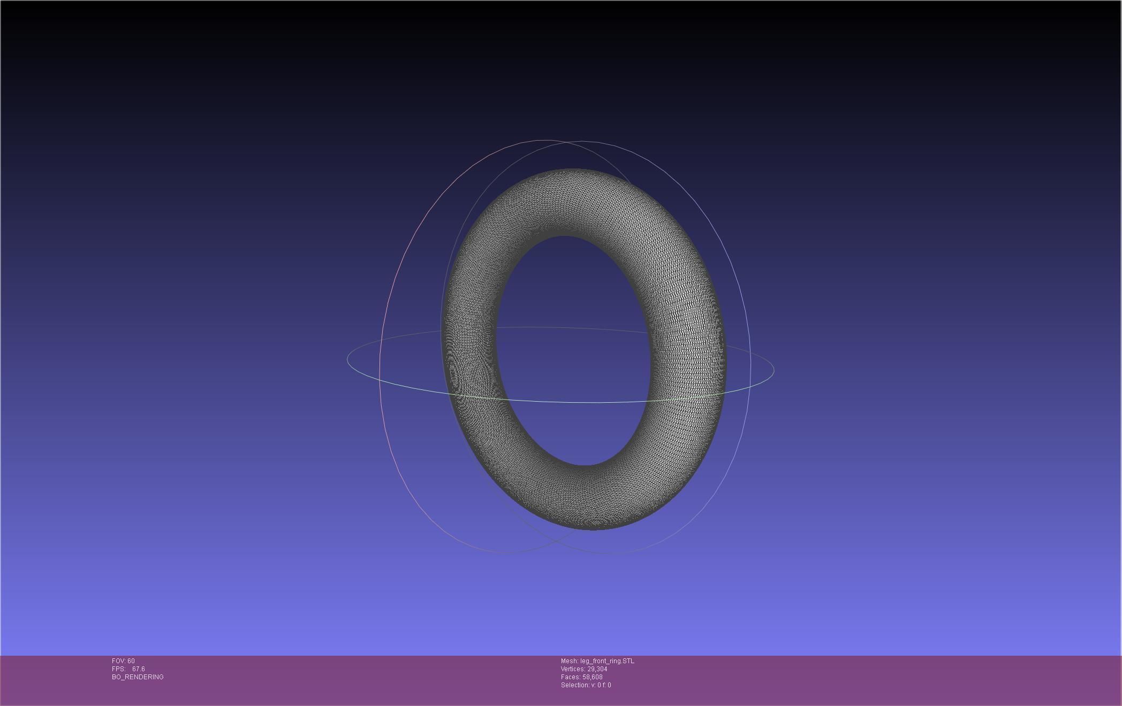Screen dimensions: 1122x706
Task: Click the pink trackball circle's left edge
Action: [x=380, y=364]
